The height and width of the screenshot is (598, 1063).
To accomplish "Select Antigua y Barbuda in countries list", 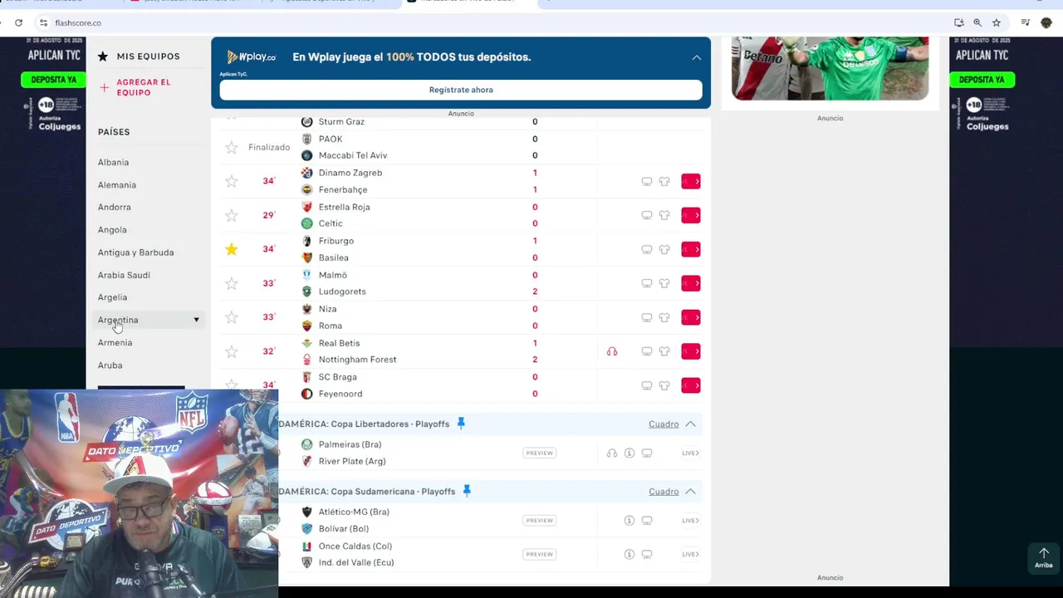I will click(x=136, y=252).
